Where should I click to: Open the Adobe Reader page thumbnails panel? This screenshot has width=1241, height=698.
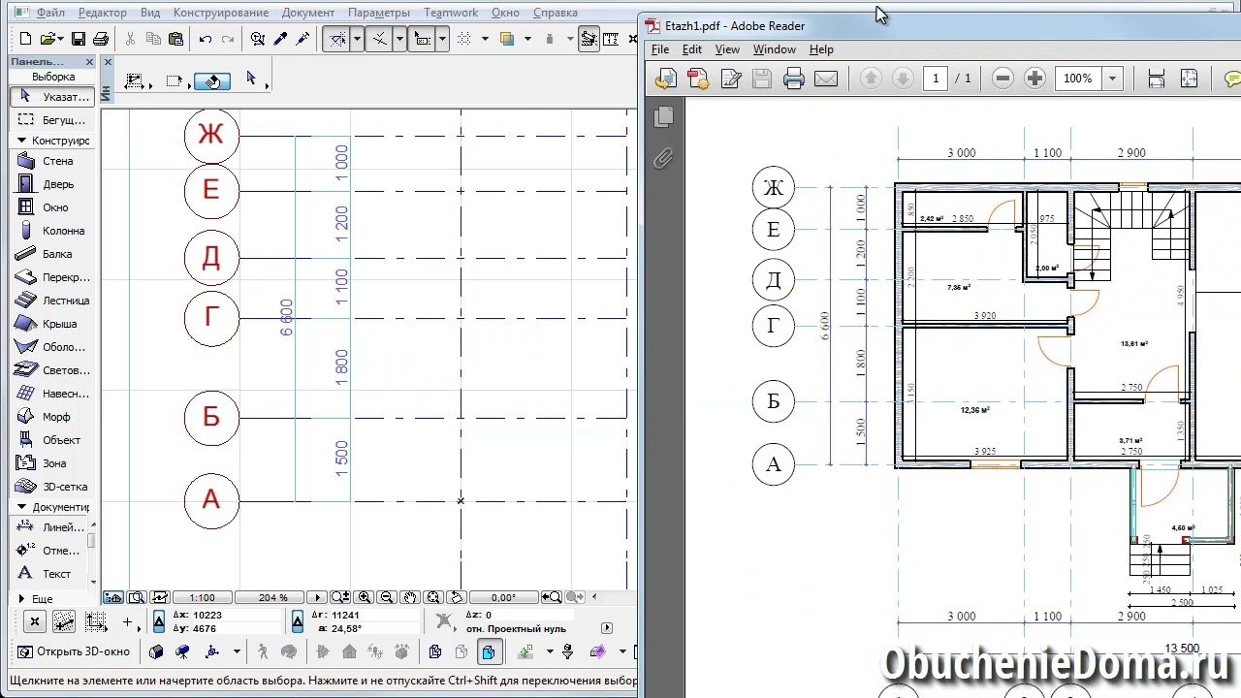point(664,117)
